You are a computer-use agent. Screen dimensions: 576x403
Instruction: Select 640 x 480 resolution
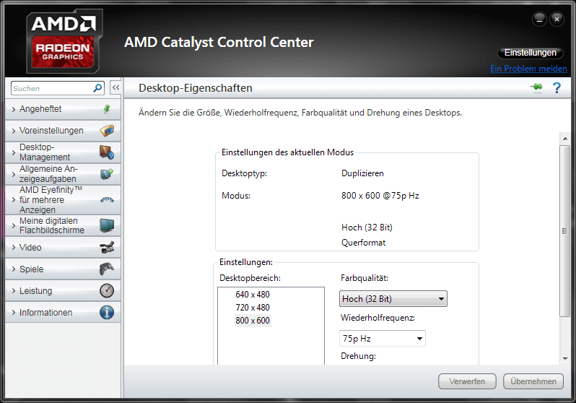pyautogui.click(x=253, y=295)
